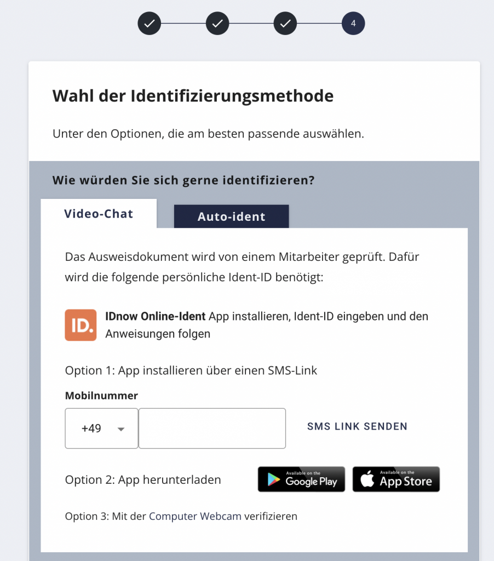The height and width of the screenshot is (561, 494).
Task: Click the first completed step checkmark
Action: 149,24
